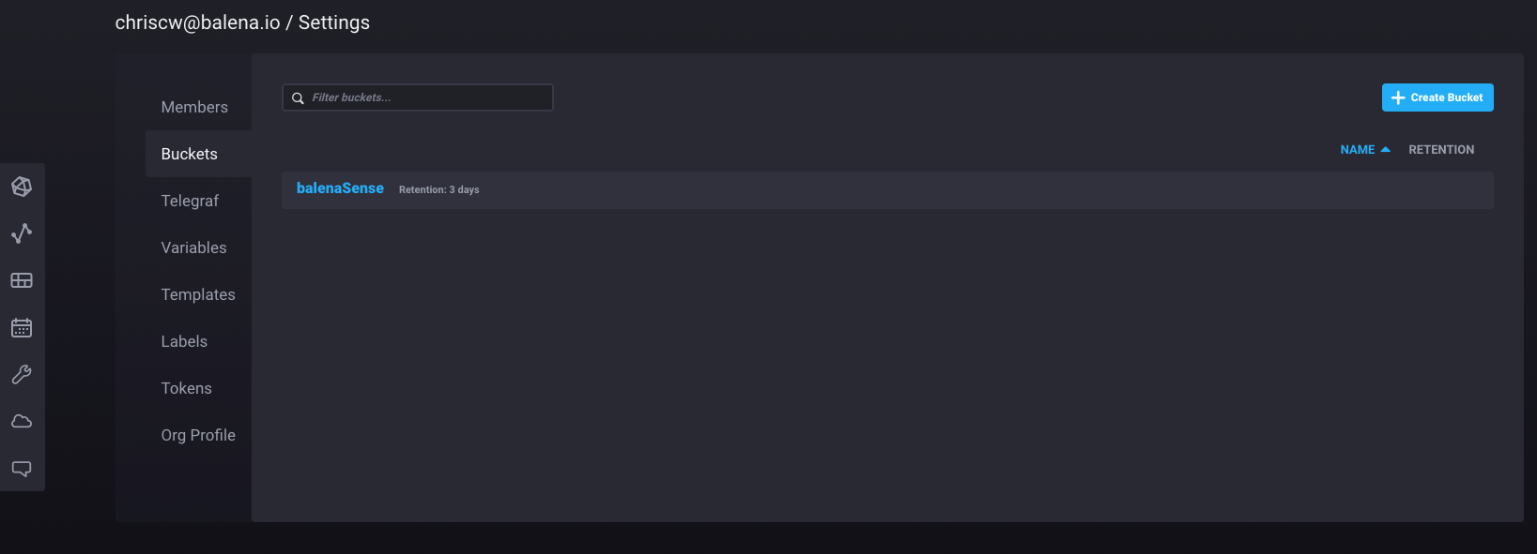Open the Variables tab
This screenshot has height=554, width=1537.
pos(193,247)
